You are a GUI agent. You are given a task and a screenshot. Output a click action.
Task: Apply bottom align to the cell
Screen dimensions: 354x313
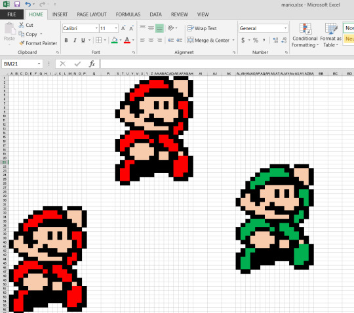[x=159, y=28]
